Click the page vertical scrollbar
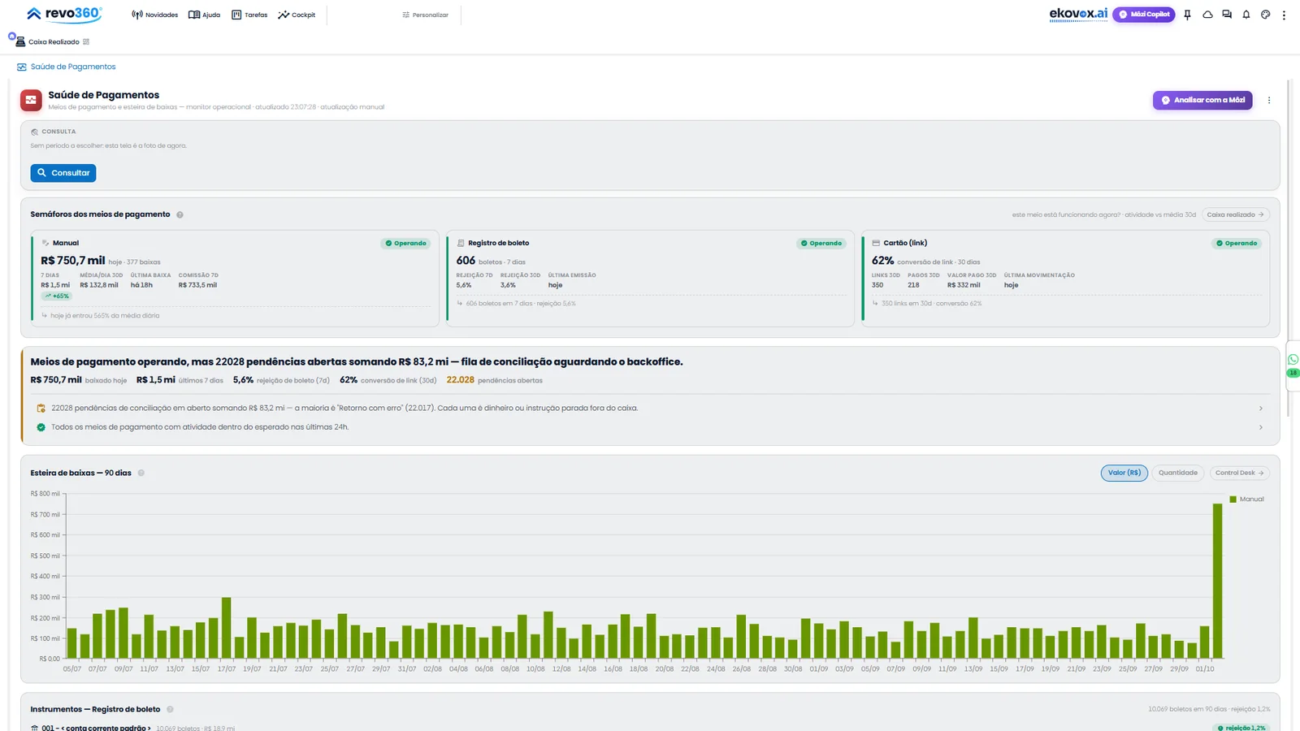Image resolution: width=1300 pixels, height=731 pixels. pyautogui.click(x=1289, y=248)
